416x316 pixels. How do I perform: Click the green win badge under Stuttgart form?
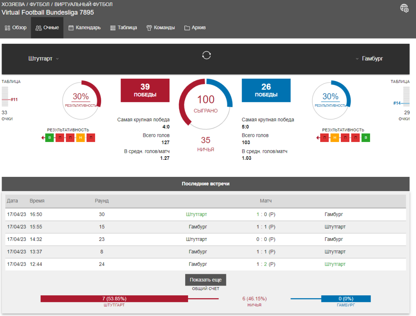[x=49, y=138]
